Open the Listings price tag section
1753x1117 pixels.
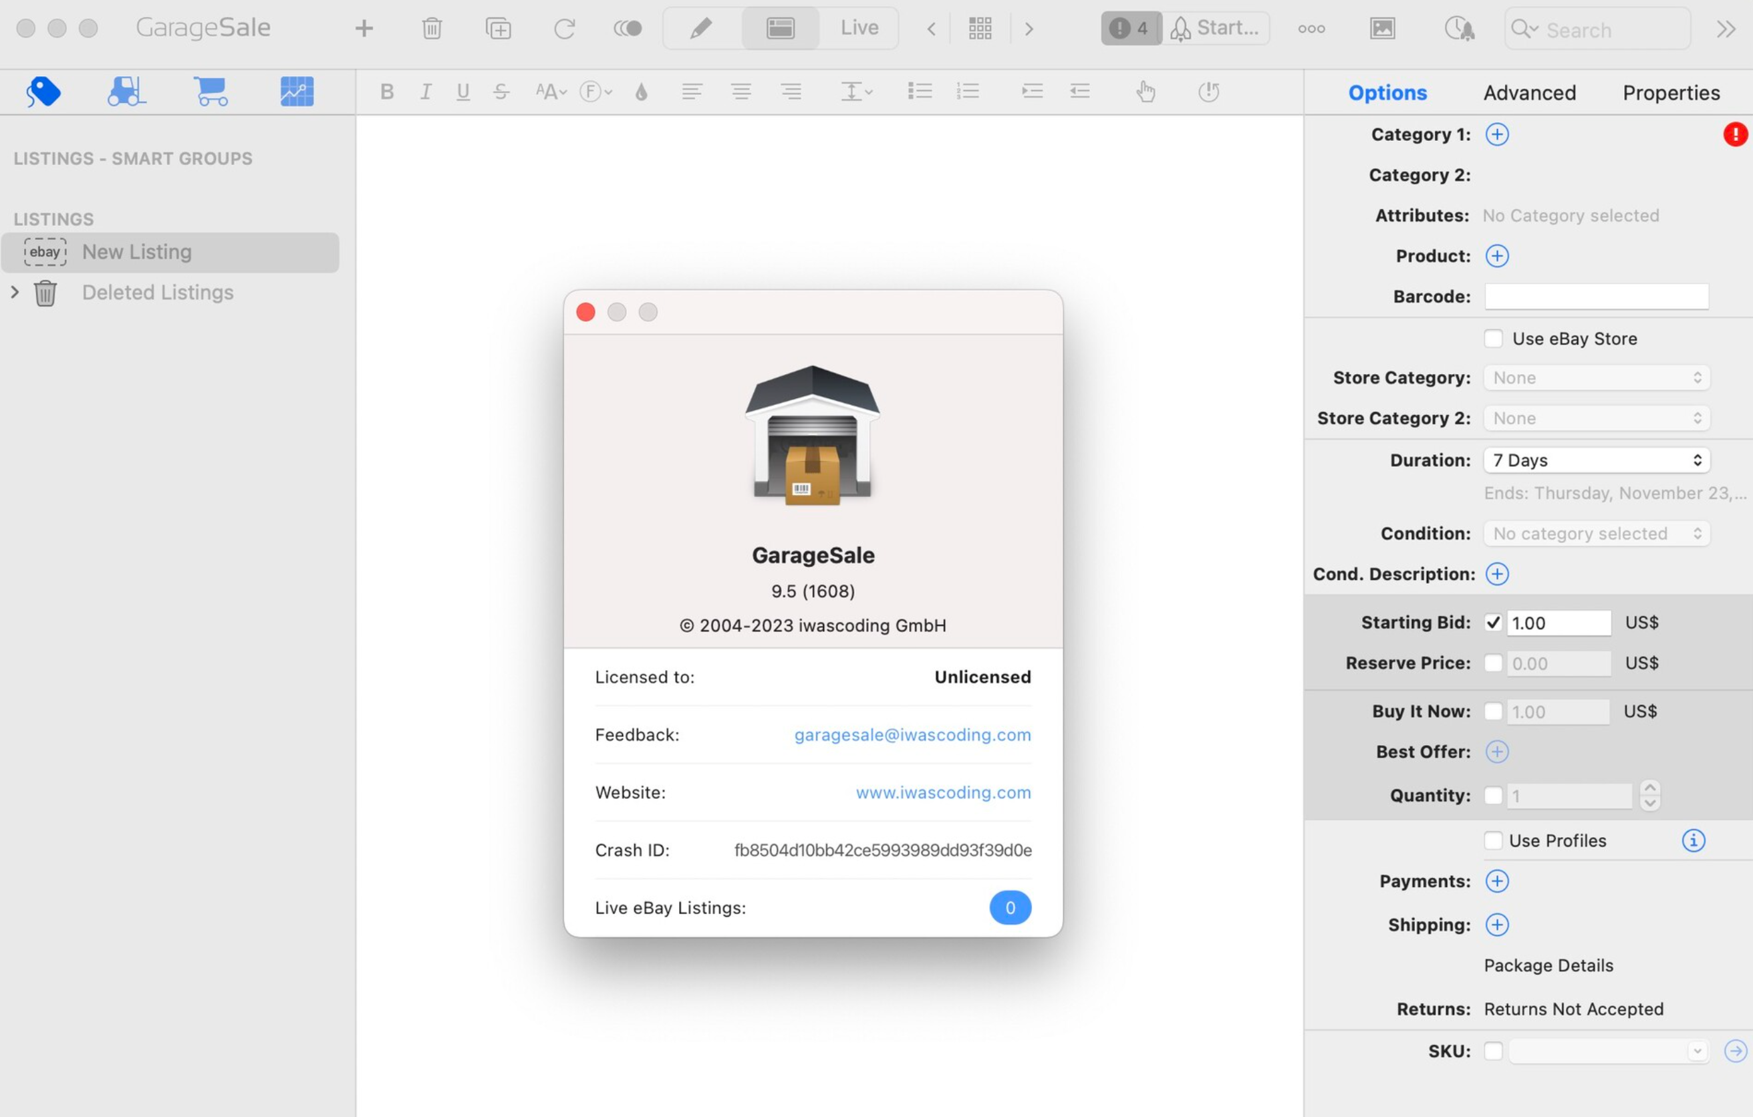(43, 92)
